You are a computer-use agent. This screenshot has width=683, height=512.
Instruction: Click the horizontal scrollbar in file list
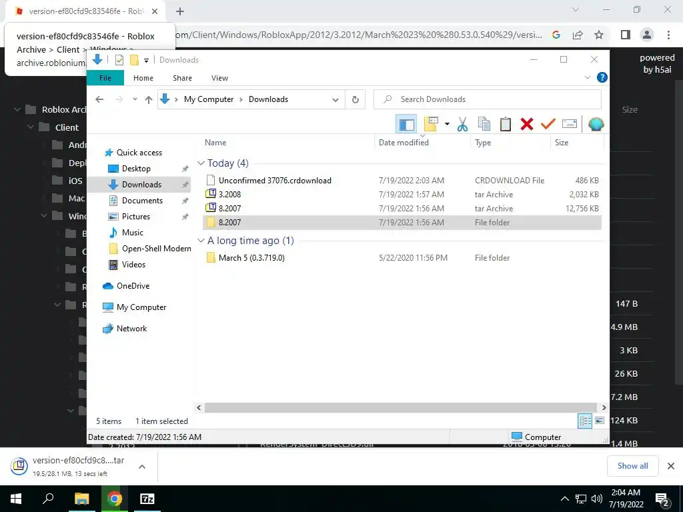(401, 407)
